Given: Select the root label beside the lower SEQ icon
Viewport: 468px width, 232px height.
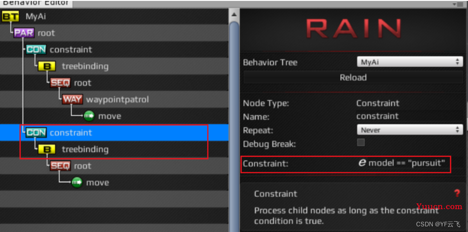Looking at the screenshot, I should [83, 166].
